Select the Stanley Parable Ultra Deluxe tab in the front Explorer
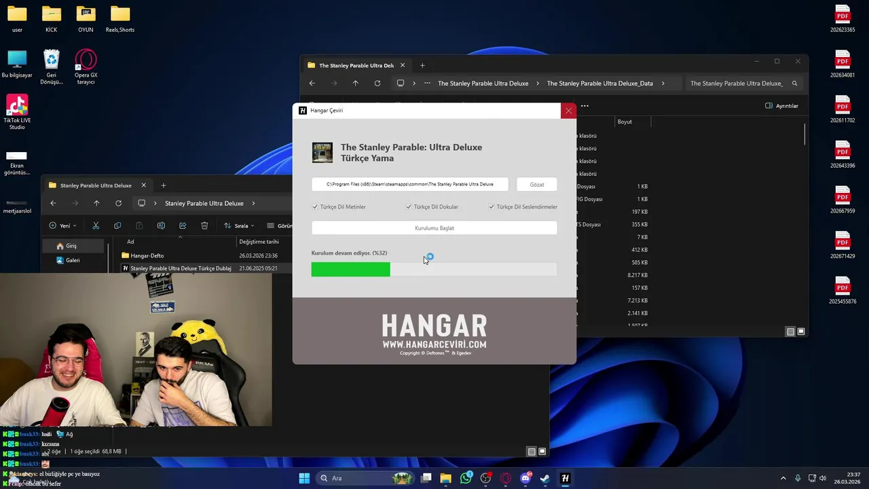Screen dimensions: 869x489 point(96,185)
